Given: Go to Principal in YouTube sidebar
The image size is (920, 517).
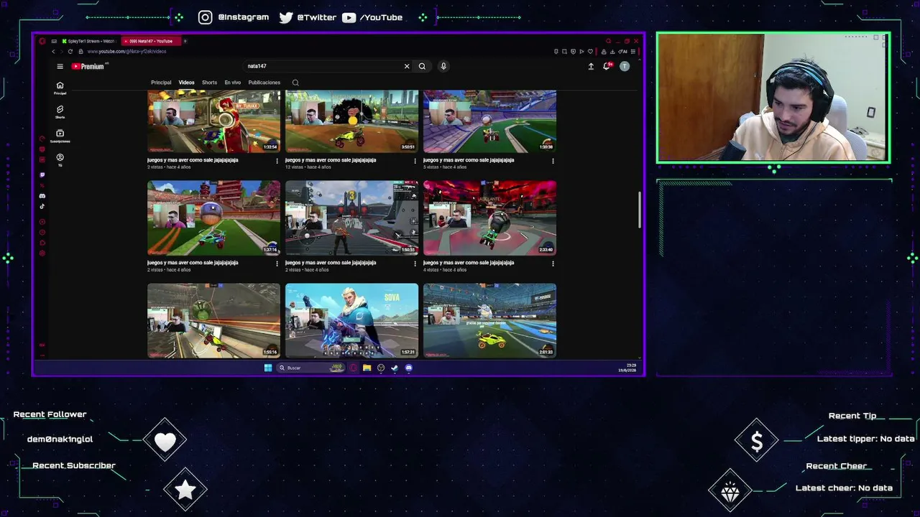Looking at the screenshot, I should click(x=60, y=88).
